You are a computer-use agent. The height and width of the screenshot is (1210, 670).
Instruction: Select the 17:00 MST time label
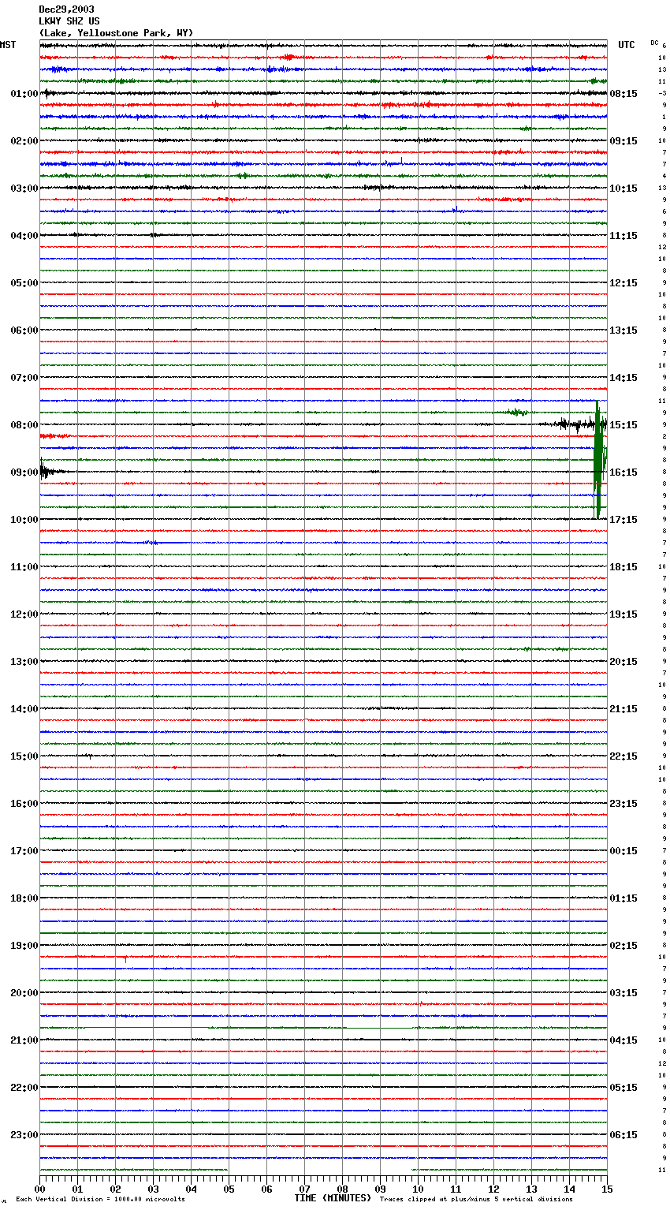click(x=24, y=851)
